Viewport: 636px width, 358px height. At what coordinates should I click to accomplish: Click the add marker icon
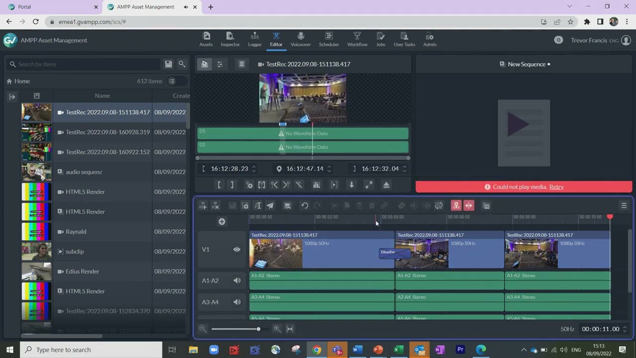[249, 185]
